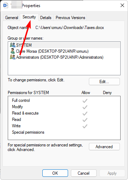Image resolution: width=128 pixels, height=180 pixels.
Task: Click the Edit... permissions button
Action: [104, 82]
